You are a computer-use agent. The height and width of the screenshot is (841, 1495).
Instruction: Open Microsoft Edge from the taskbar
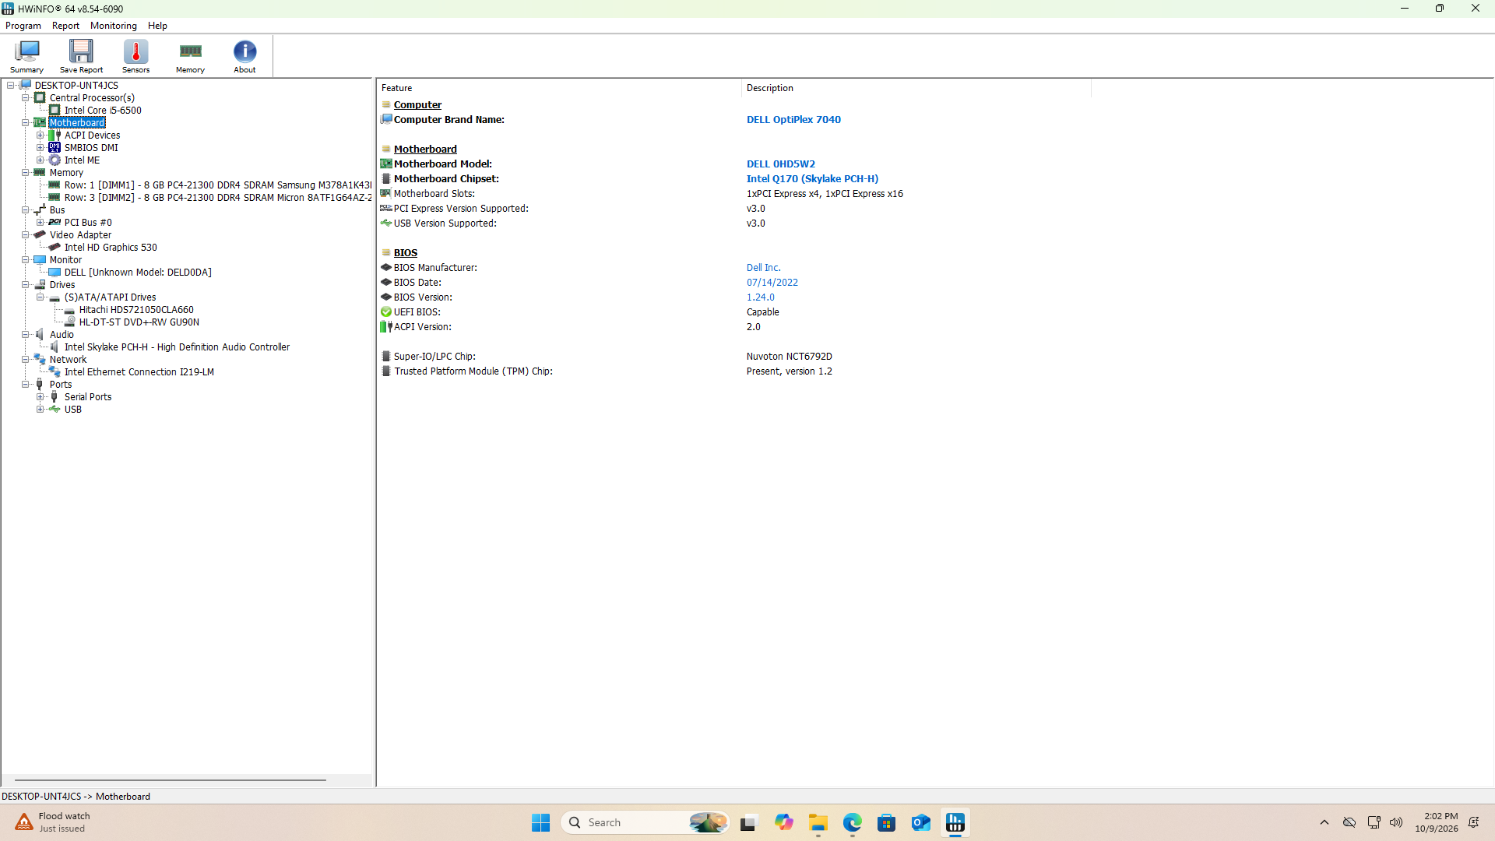point(852,822)
